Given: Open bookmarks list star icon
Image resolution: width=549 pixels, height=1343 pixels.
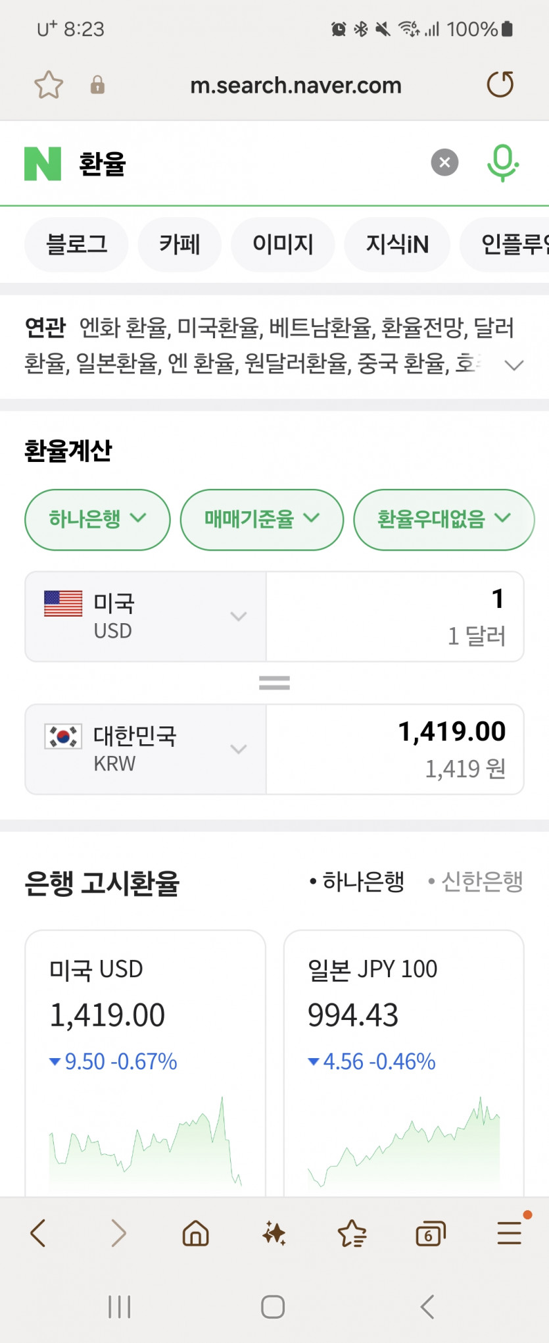Looking at the screenshot, I should (x=352, y=1233).
